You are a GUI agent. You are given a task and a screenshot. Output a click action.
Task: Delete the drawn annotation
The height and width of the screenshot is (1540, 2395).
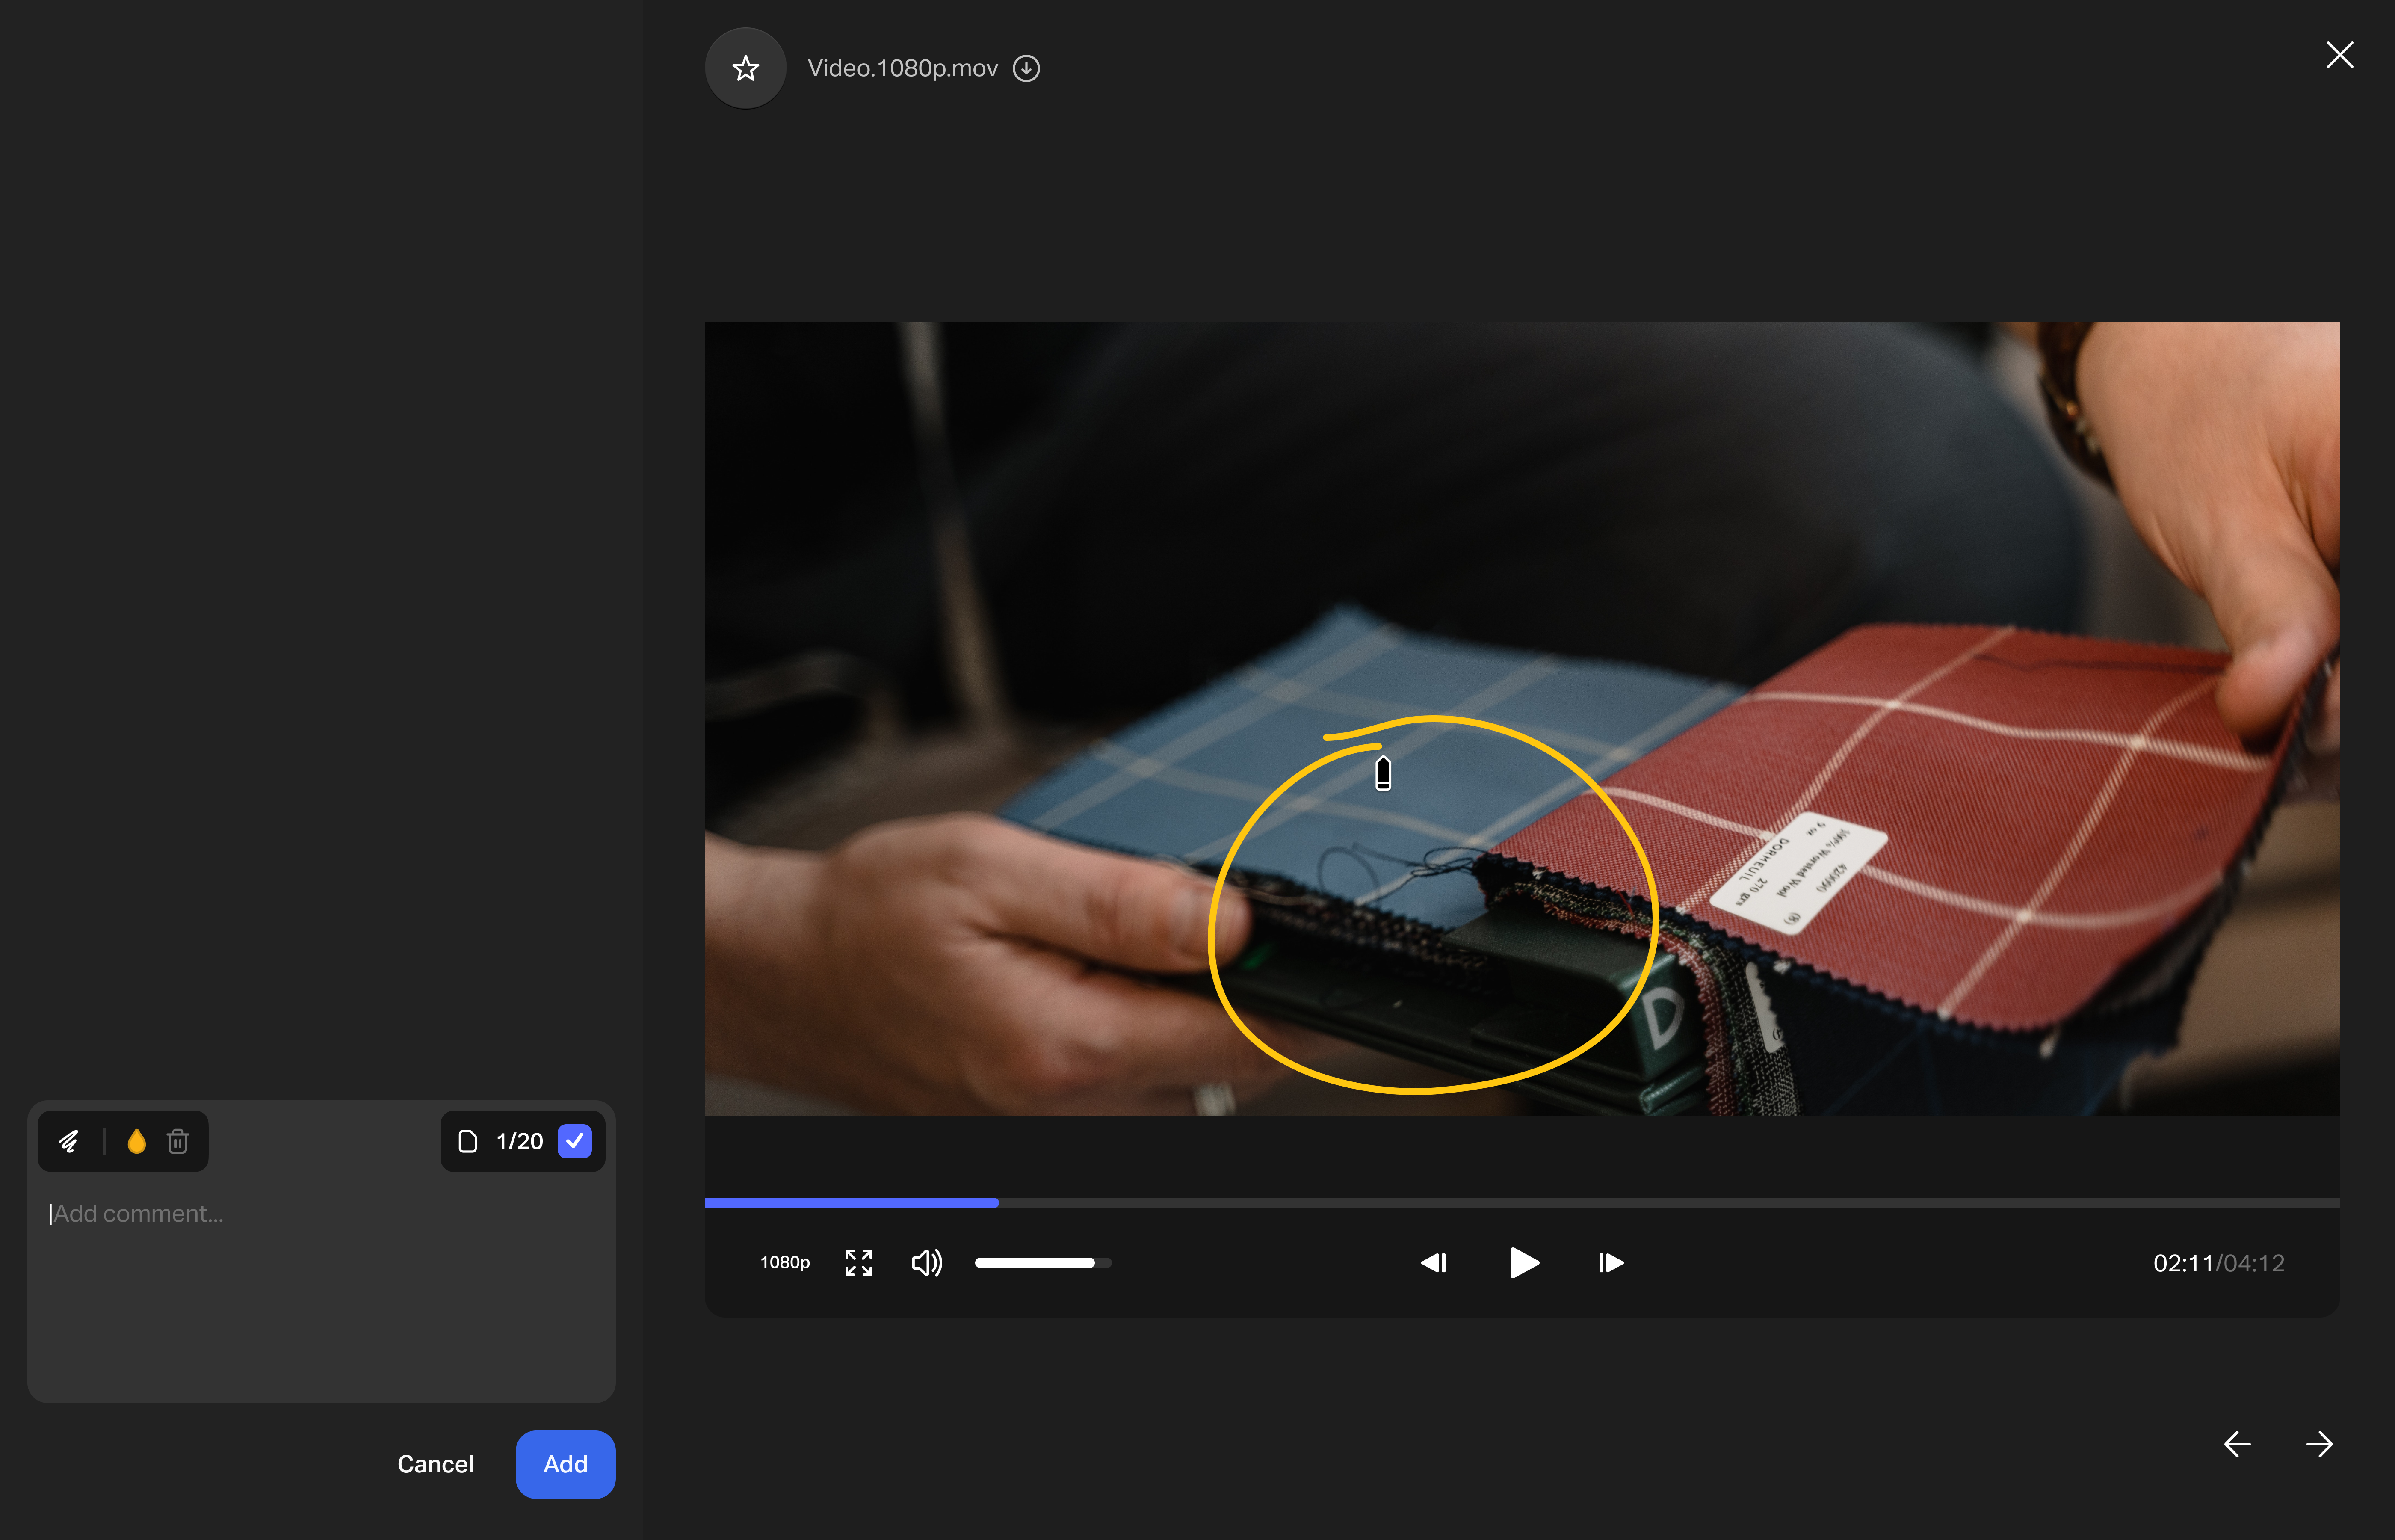coord(178,1141)
